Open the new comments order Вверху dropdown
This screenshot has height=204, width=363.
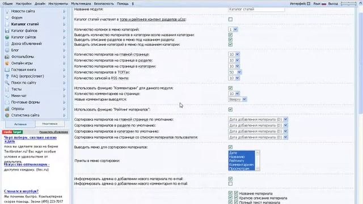point(238,100)
